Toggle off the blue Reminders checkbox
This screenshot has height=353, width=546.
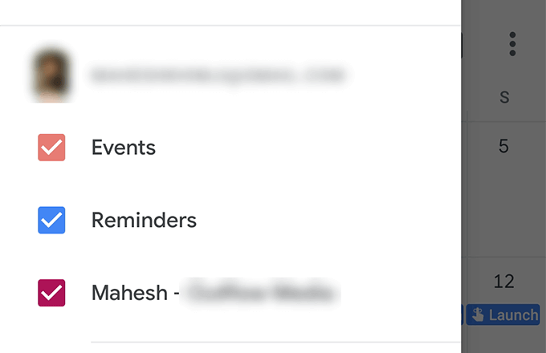tap(51, 220)
